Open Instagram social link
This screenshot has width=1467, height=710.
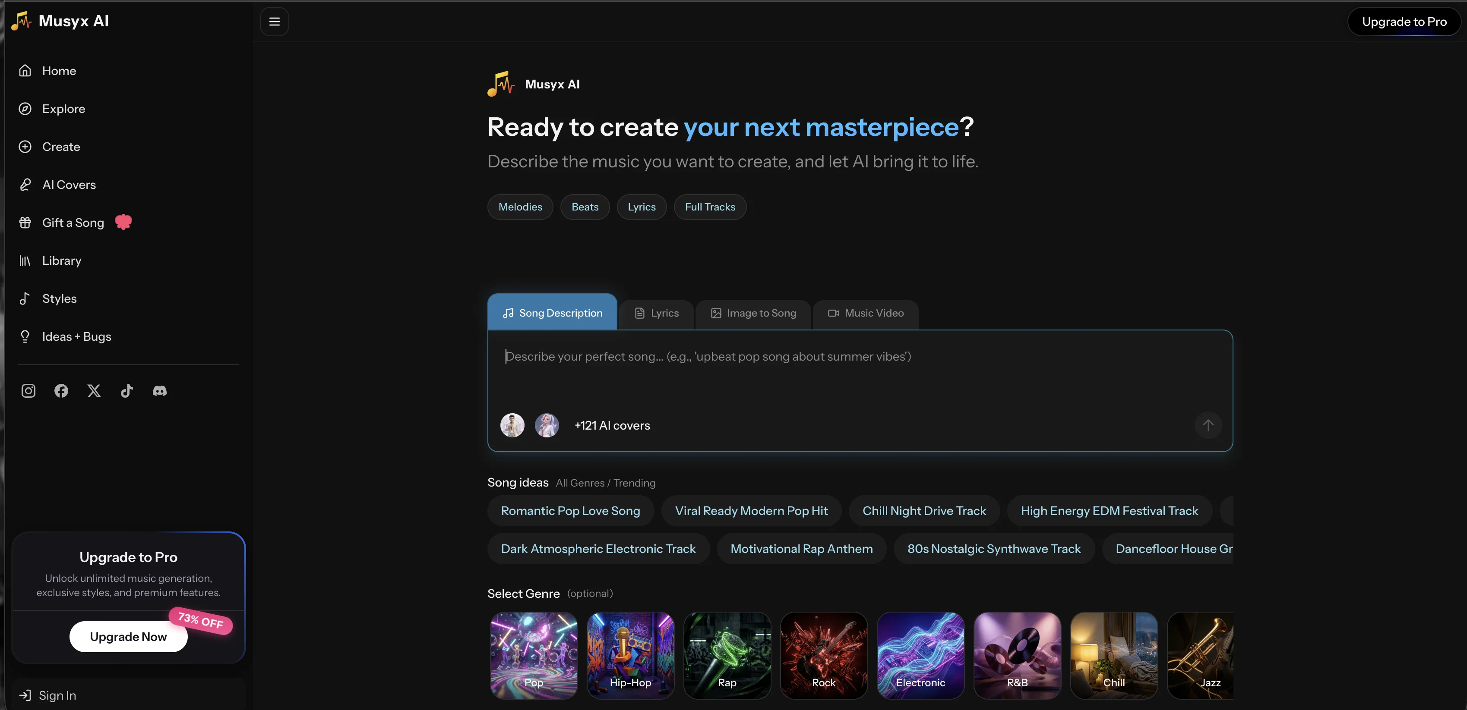(x=28, y=391)
